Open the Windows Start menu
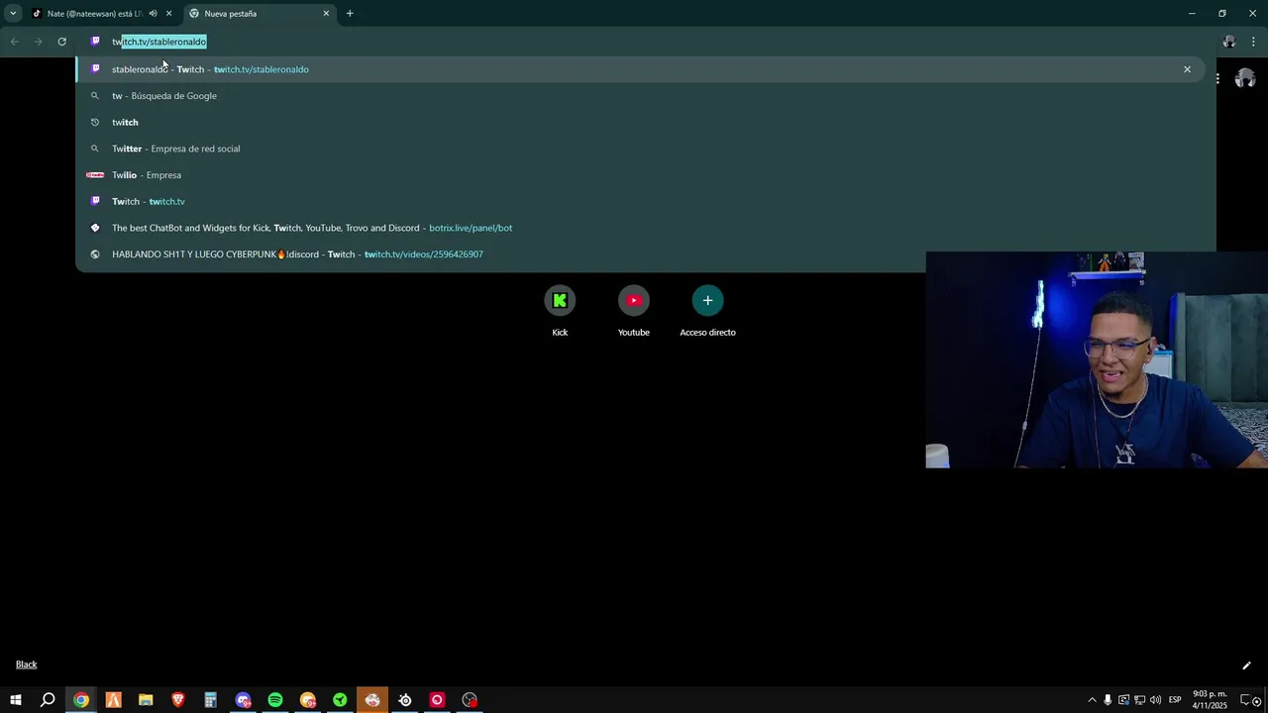The image size is (1268, 713). pyautogui.click(x=16, y=700)
